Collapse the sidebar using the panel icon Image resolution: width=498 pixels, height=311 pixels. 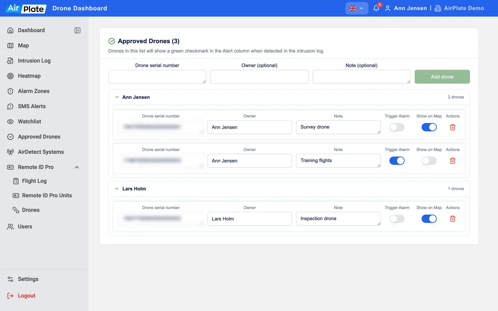pos(78,30)
